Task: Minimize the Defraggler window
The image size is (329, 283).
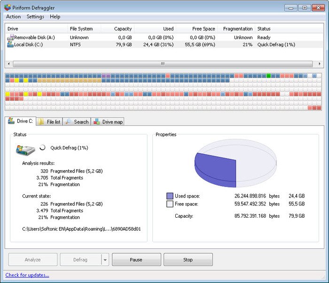Action: (x=291, y=8)
